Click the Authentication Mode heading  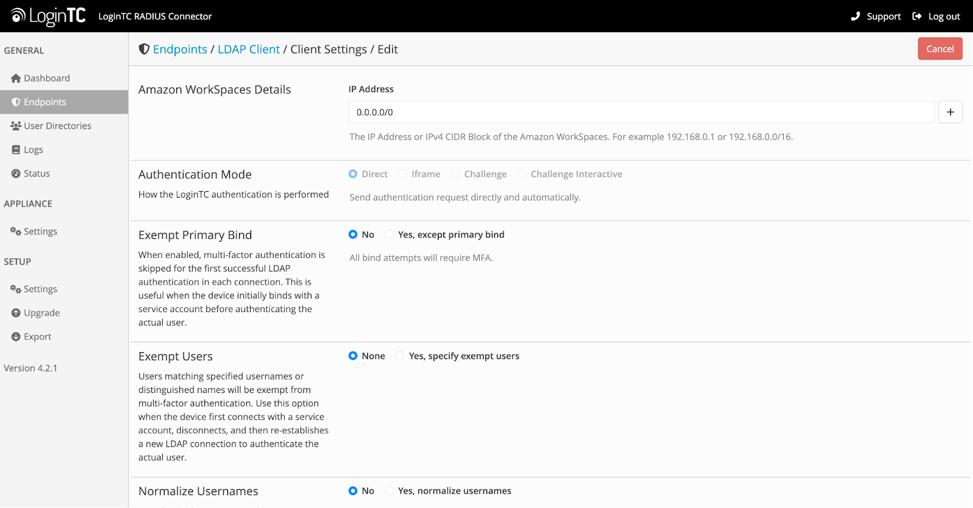pos(195,175)
